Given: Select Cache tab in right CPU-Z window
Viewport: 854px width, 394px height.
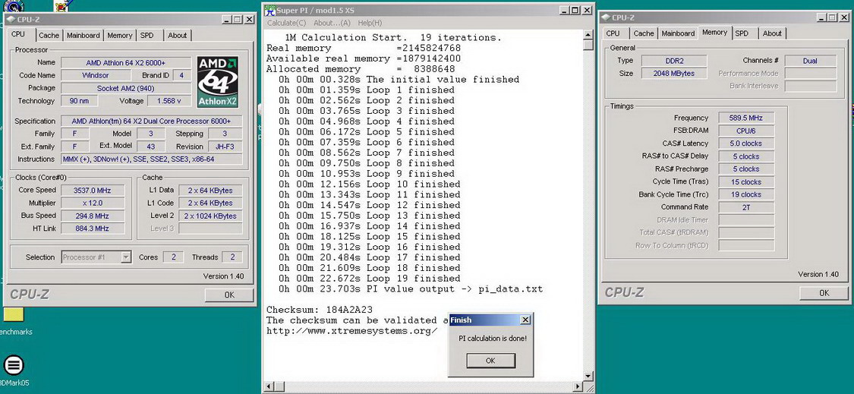Looking at the screenshot, I should tap(643, 33).
